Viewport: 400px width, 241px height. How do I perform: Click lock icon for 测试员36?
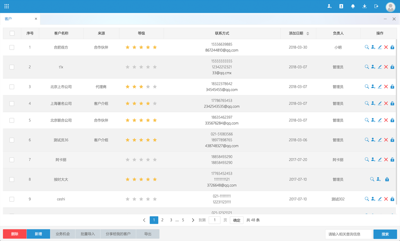click(x=392, y=140)
